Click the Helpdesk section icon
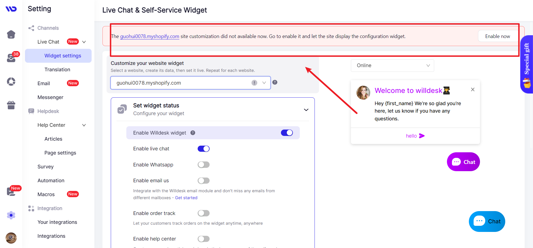533x248 pixels. (31, 111)
